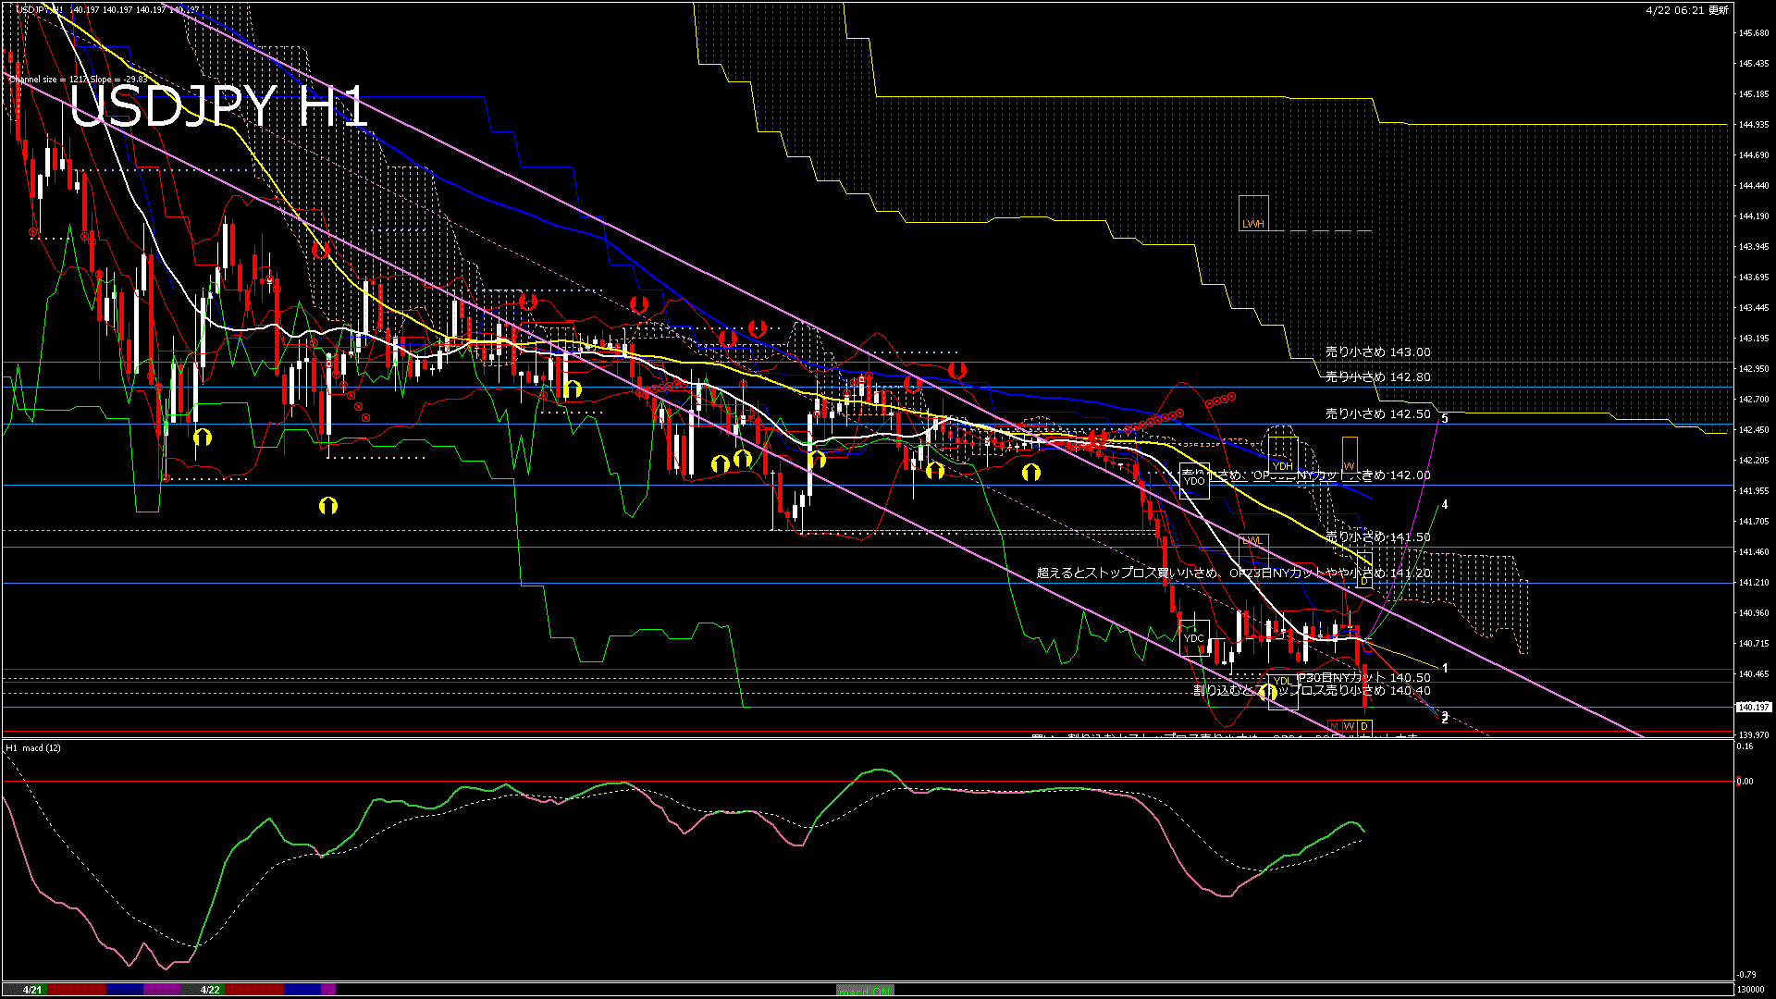1776x999 pixels.
Task: Click the 売り小さめ 142.50 order label
Action: 1377,413
